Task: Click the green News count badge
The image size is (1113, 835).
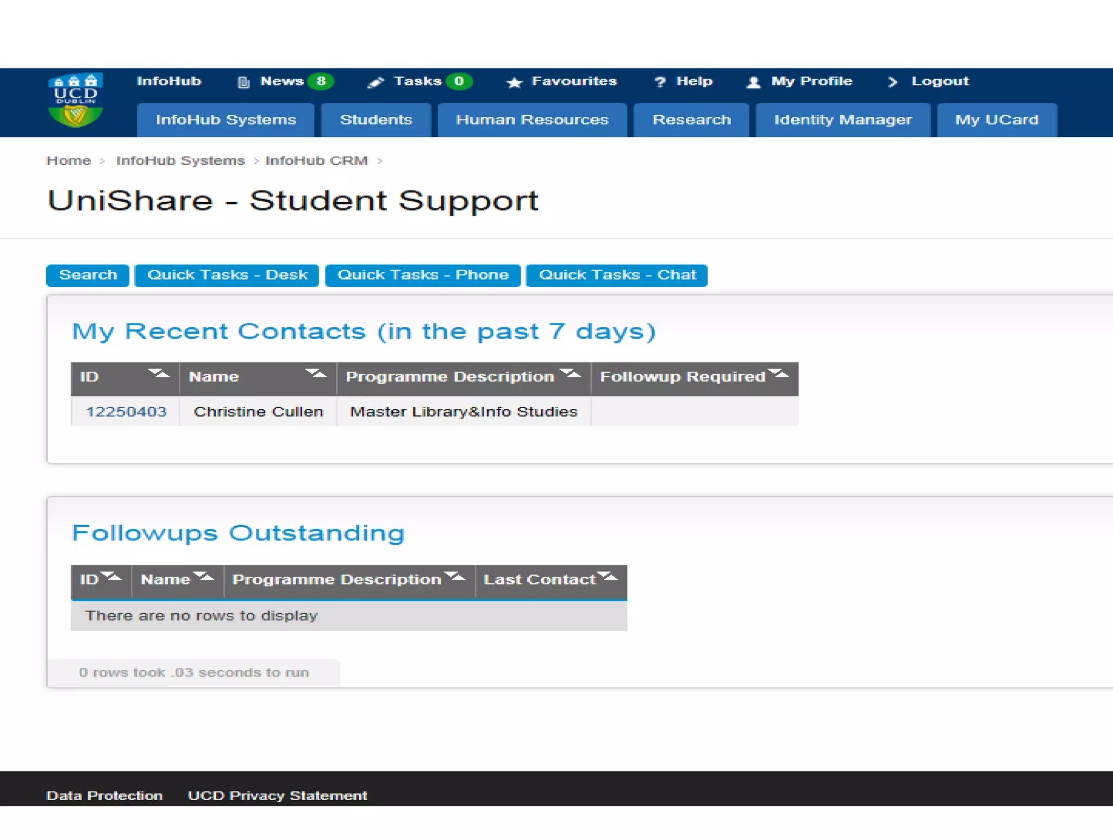Action: pos(321,81)
